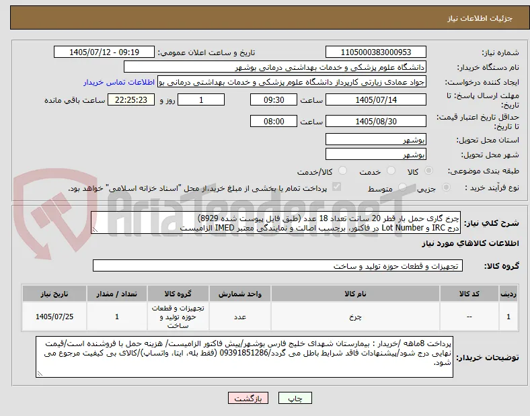
Task: Click the بازگشت back button
Action: click(248, 398)
